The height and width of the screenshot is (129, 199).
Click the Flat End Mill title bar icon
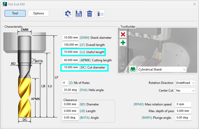5,4
